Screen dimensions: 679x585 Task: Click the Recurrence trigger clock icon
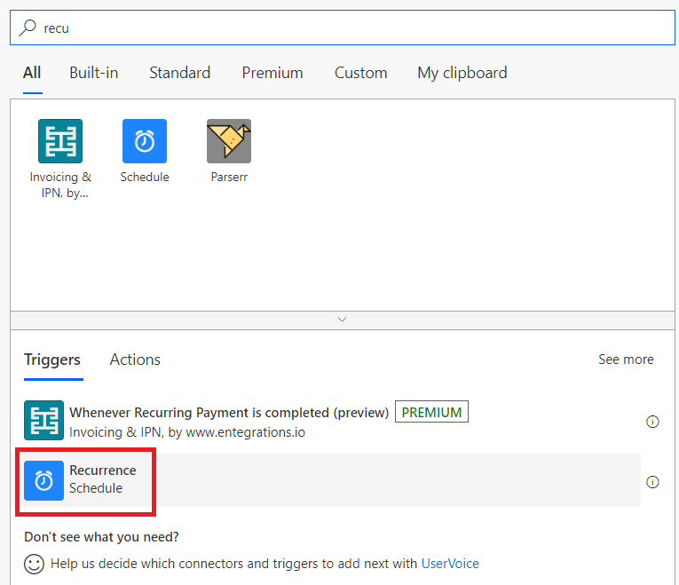(44, 480)
